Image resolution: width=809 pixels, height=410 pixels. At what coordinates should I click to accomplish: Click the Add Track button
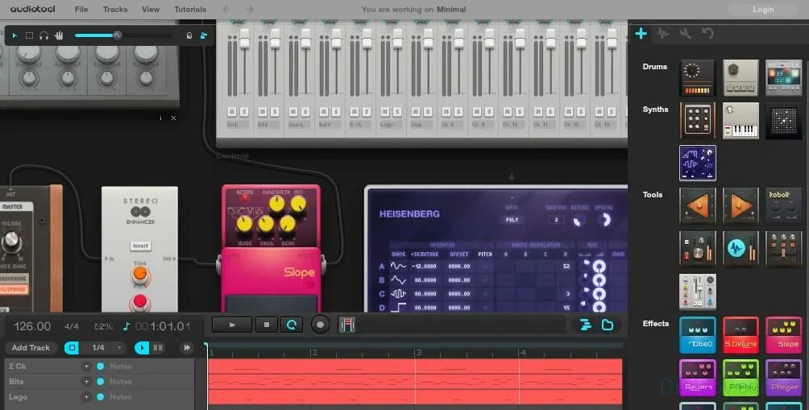[31, 348]
